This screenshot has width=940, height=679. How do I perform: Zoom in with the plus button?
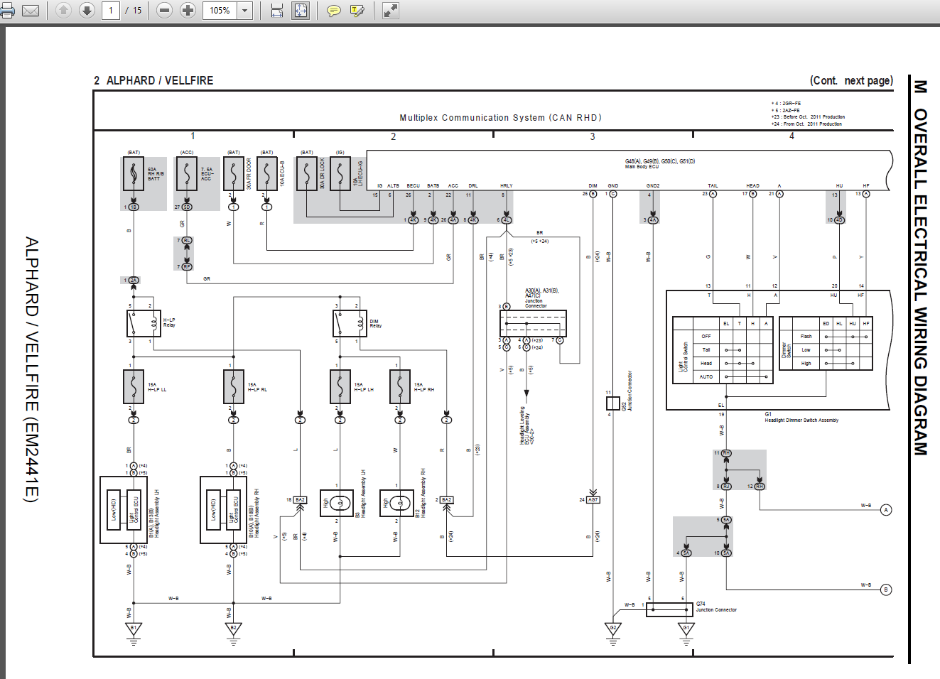point(188,11)
